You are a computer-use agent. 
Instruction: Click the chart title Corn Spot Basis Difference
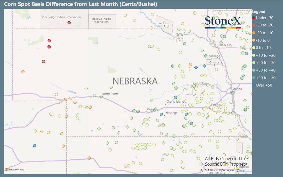81,4
